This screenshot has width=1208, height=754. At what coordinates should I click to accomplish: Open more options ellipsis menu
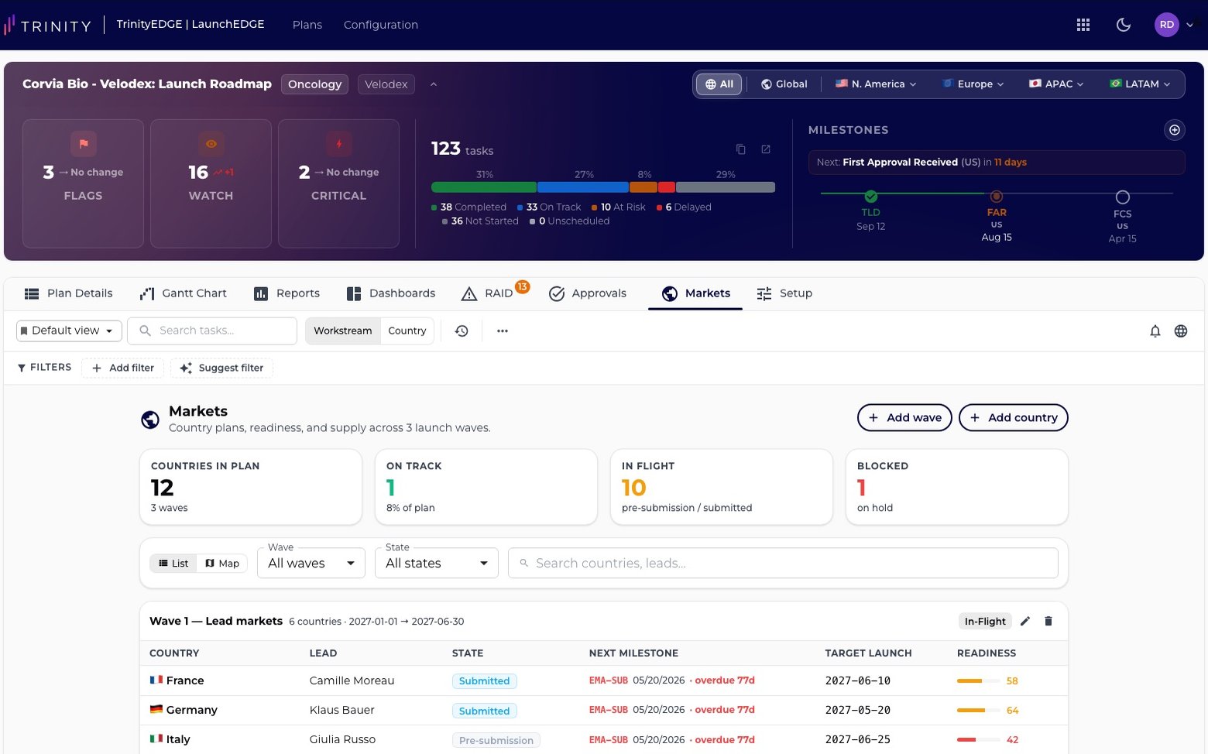pyautogui.click(x=503, y=331)
